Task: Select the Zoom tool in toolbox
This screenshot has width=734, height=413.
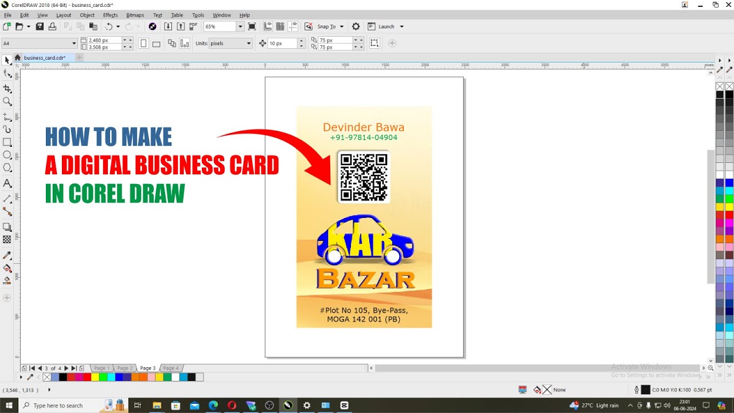Action: (7, 102)
